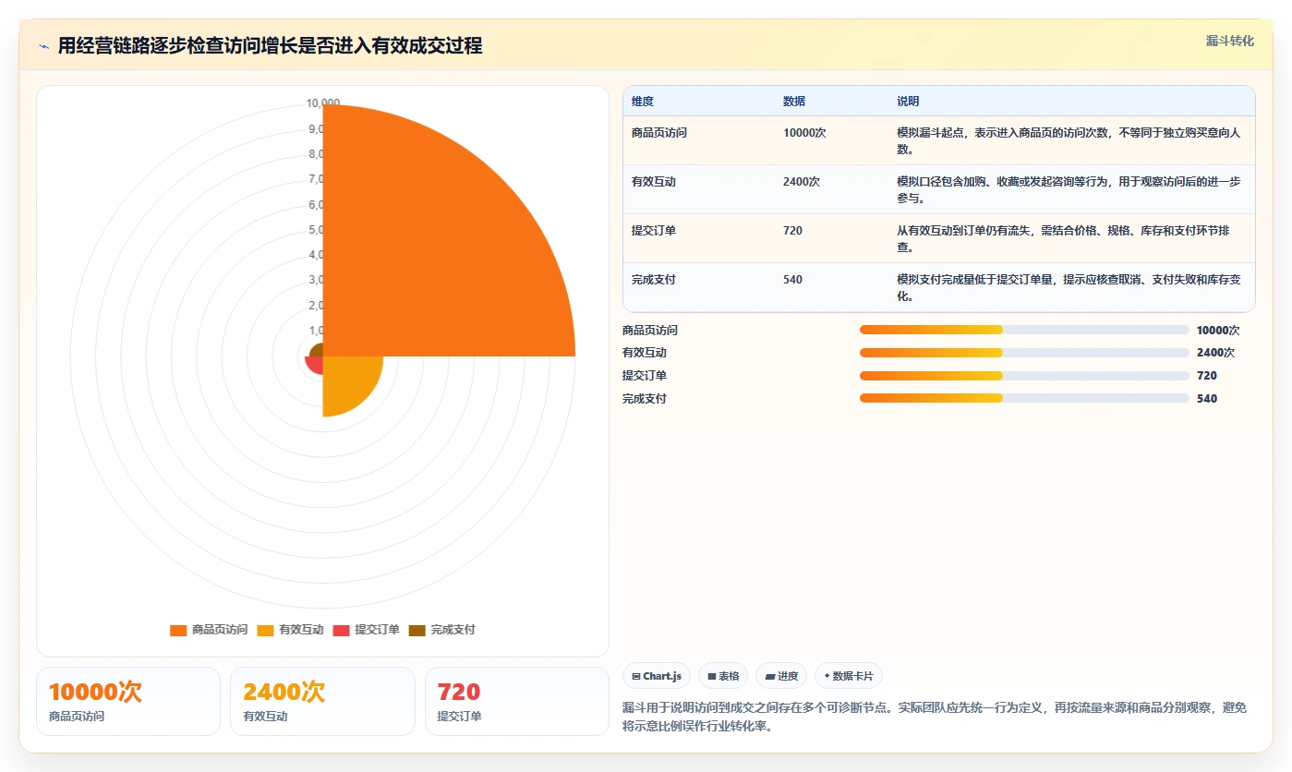Click the red 提交订单 chart sector

click(316, 364)
